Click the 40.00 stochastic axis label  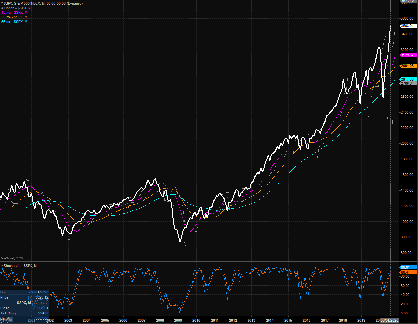(x=405, y=295)
